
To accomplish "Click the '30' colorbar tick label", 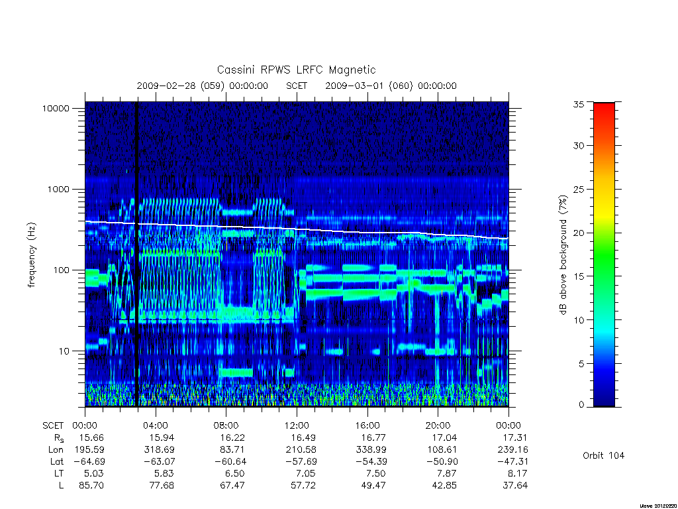I will tap(578, 146).
